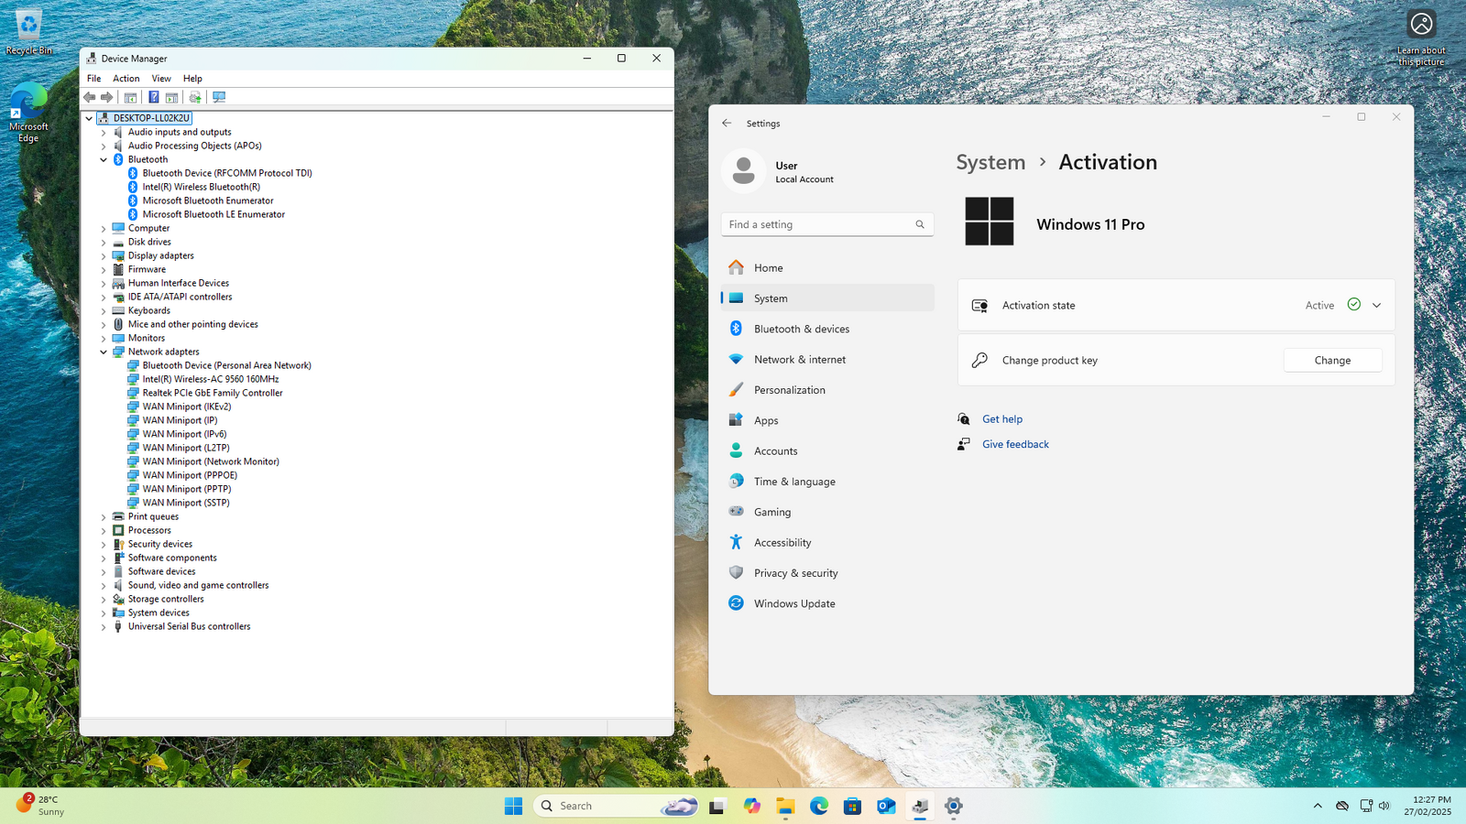This screenshot has width=1466, height=824.
Task: Click the Back arrow in Device Manager toolbar
Action: pos(89,97)
